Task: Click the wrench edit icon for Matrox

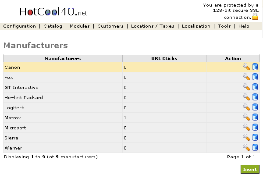Action: click(x=246, y=117)
